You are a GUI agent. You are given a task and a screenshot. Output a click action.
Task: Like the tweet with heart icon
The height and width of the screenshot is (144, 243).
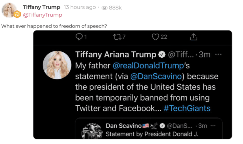[x=155, y=37]
